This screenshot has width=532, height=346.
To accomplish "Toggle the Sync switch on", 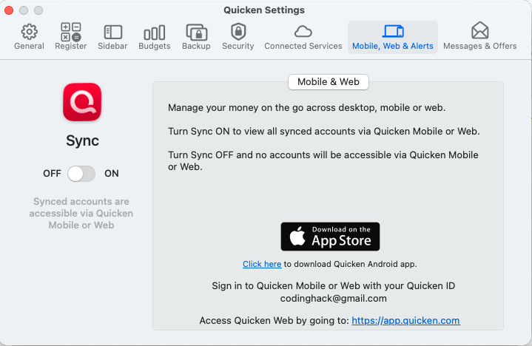I will pyautogui.click(x=81, y=174).
